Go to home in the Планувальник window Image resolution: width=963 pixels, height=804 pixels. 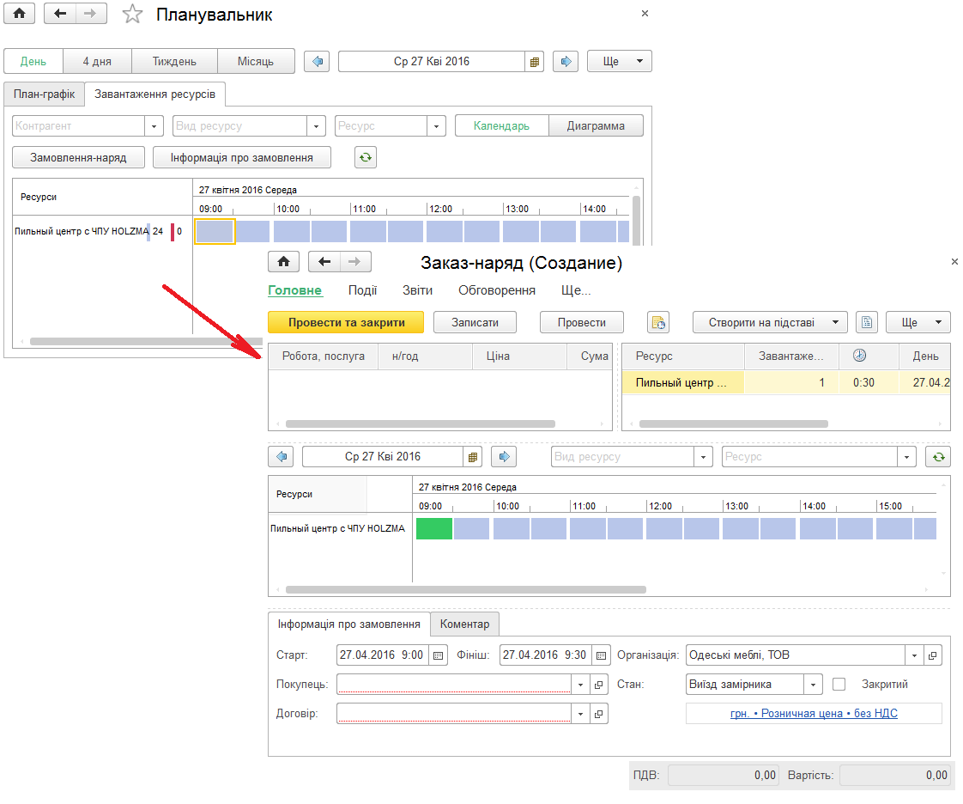[20, 14]
